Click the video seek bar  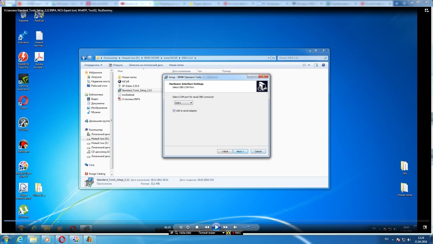coord(216,221)
